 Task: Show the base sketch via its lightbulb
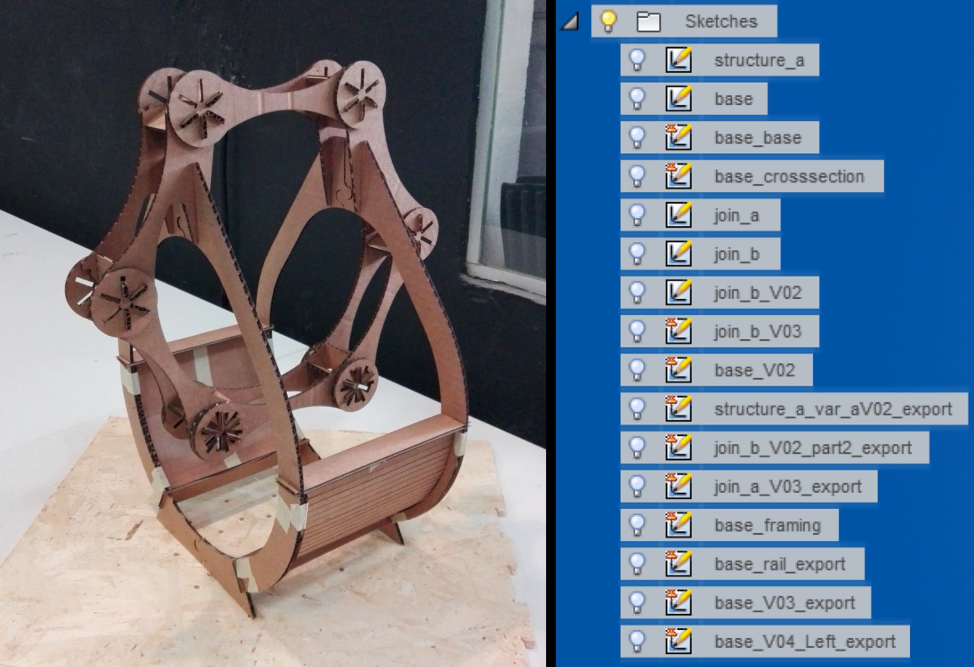637,99
